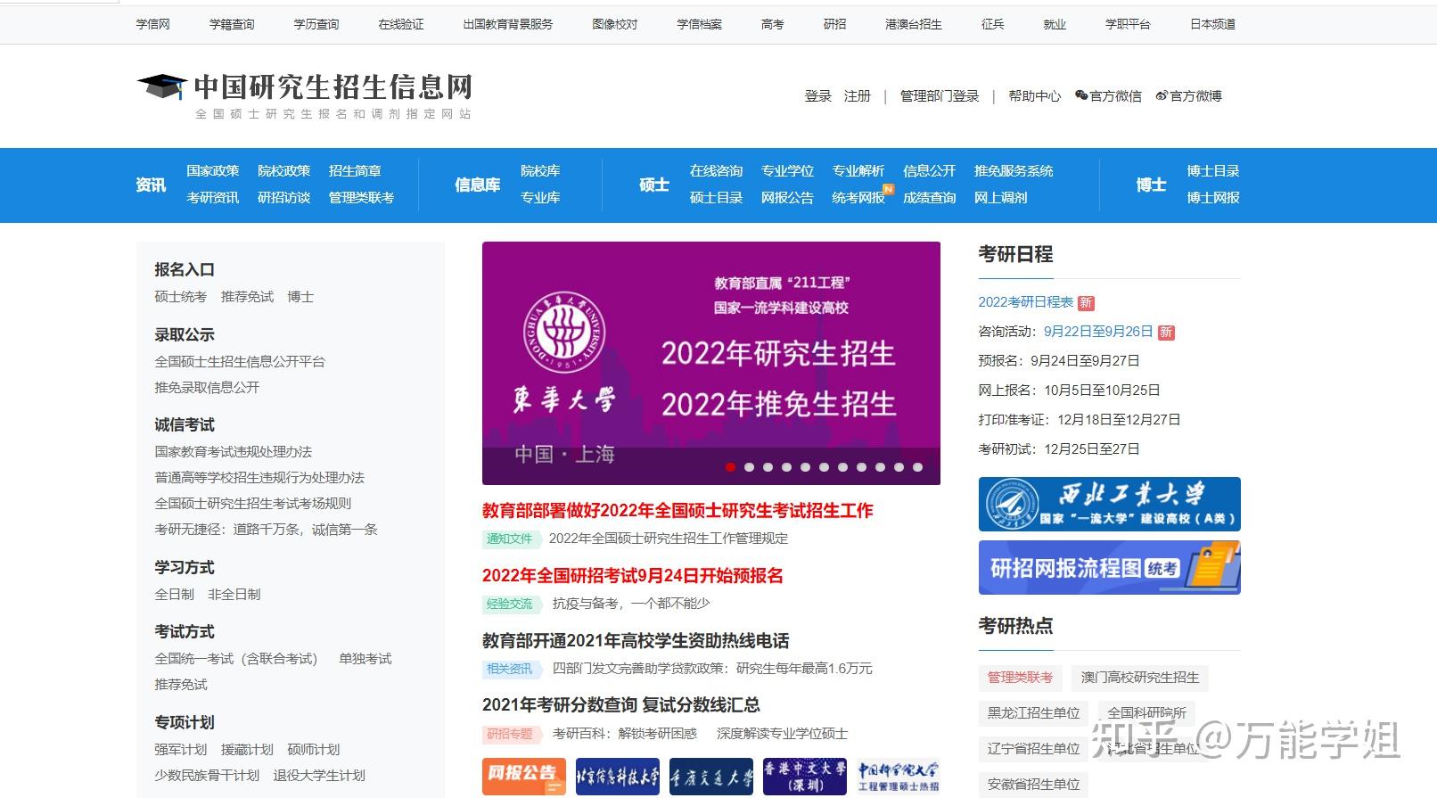Click the 重庆交通大学 logo tile

coord(711,776)
